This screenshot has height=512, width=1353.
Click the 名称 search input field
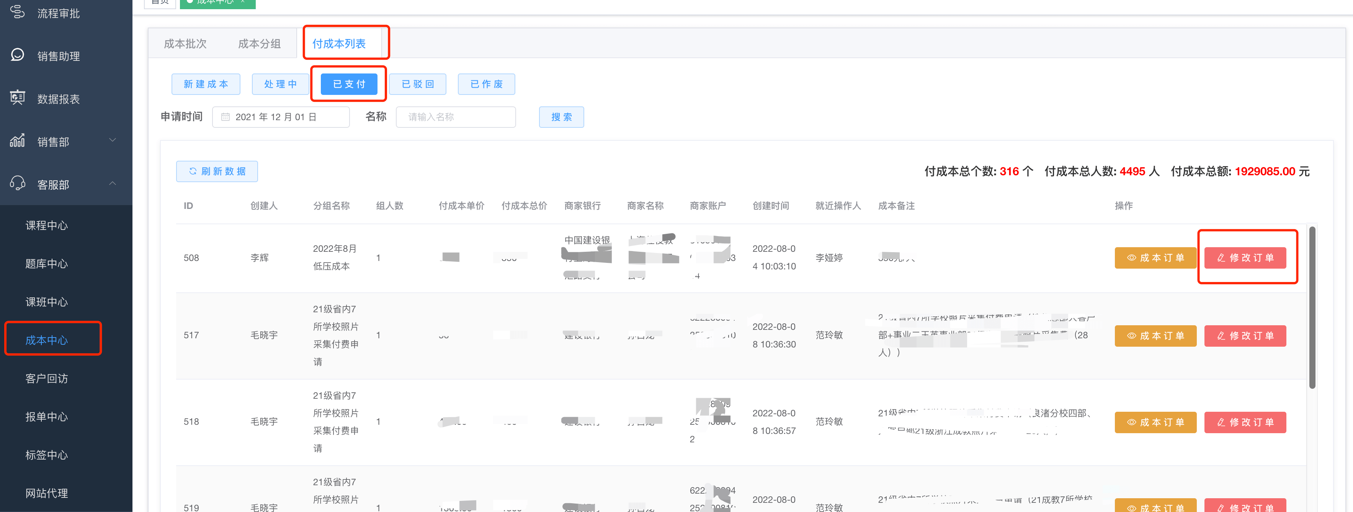(455, 117)
